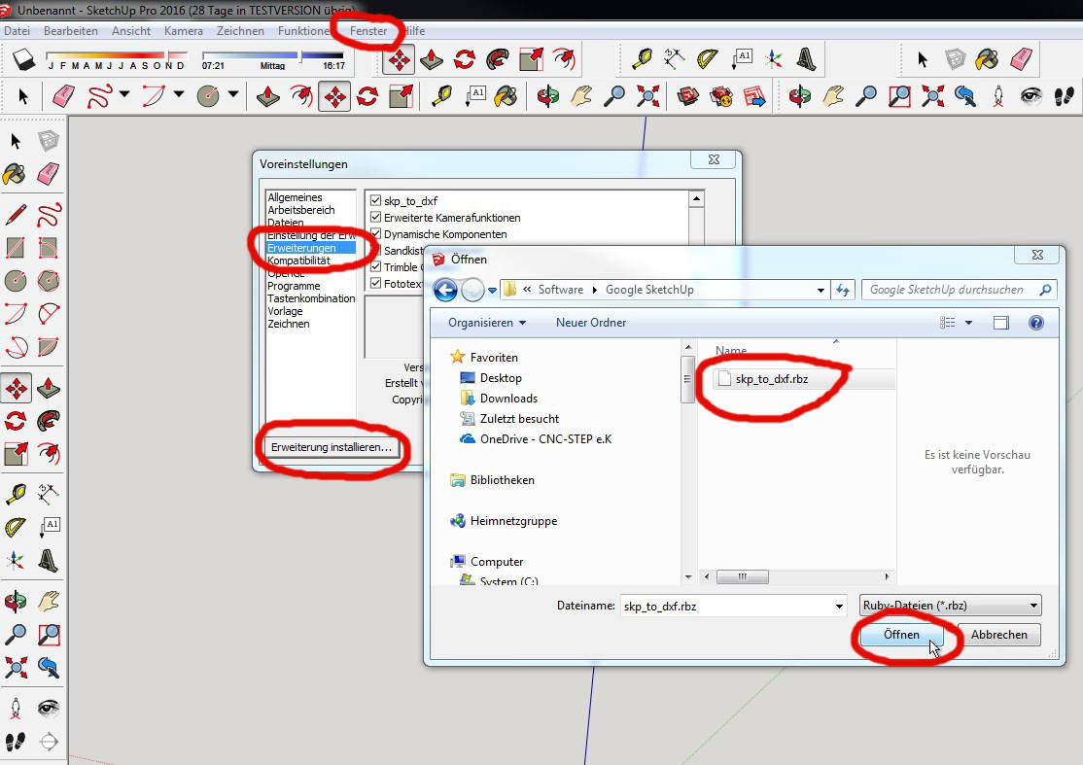The image size is (1083, 765).
Task: Go back with the blue back arrow
Action: (x=445, y=290)
